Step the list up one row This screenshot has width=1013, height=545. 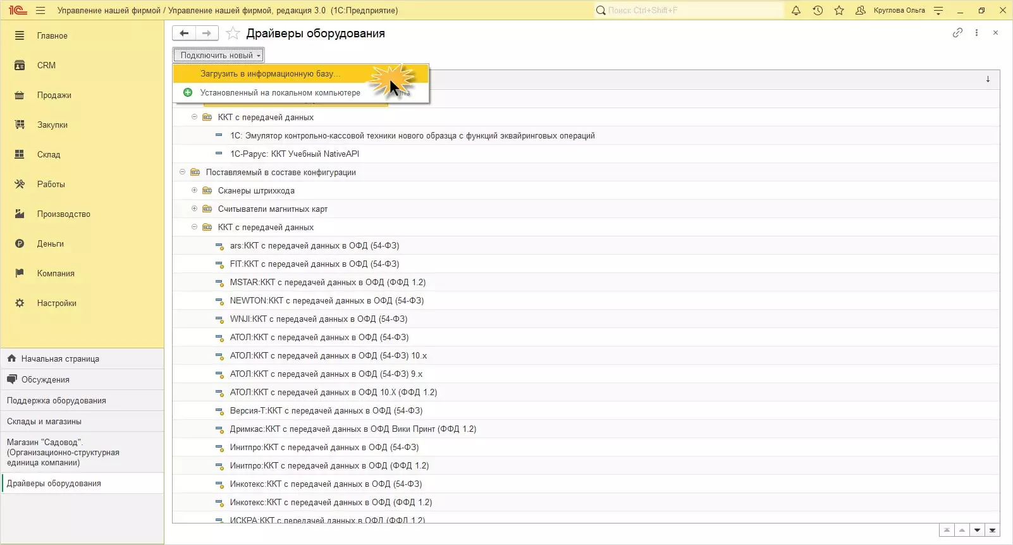[962, 530]
